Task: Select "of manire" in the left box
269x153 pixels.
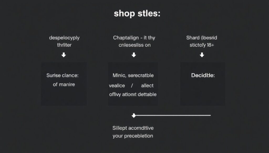Action: tap(64, 84)
